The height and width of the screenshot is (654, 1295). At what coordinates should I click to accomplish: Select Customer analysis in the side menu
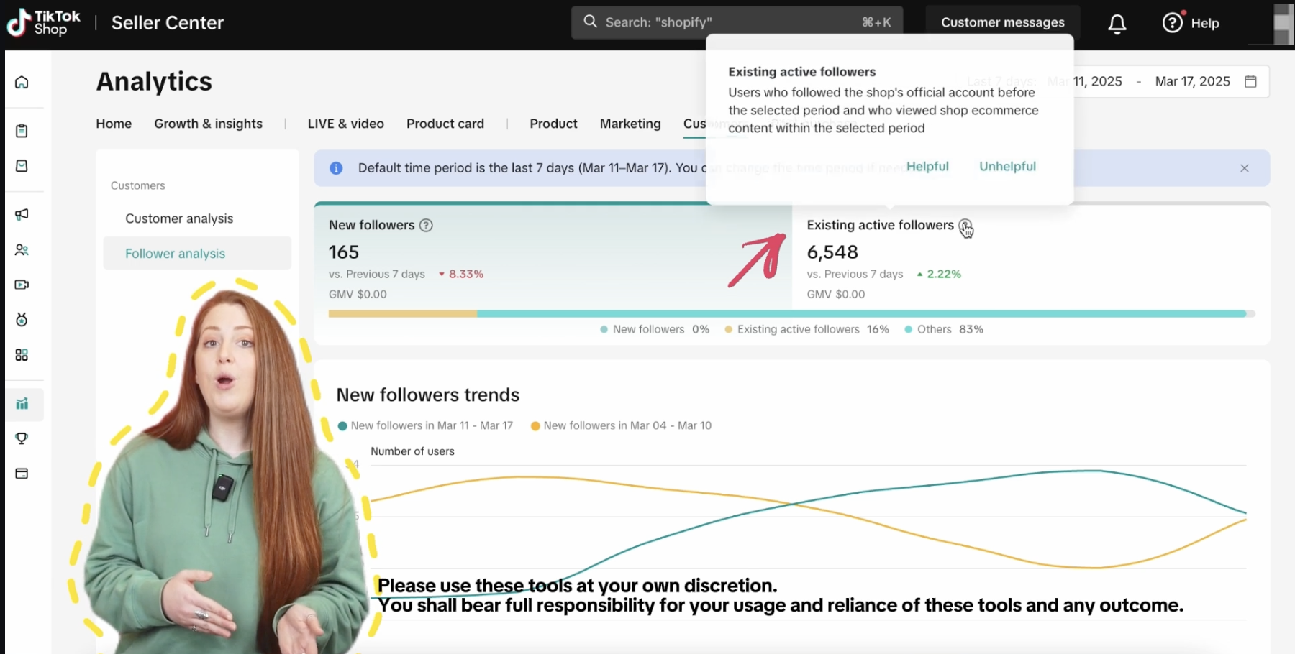[x=179, y=218]
